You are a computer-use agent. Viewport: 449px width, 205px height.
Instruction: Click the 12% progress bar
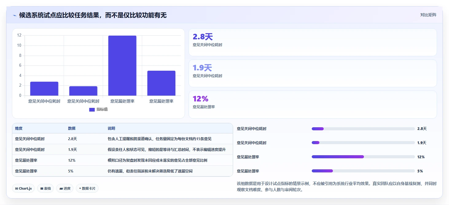[x=363, y=157]
